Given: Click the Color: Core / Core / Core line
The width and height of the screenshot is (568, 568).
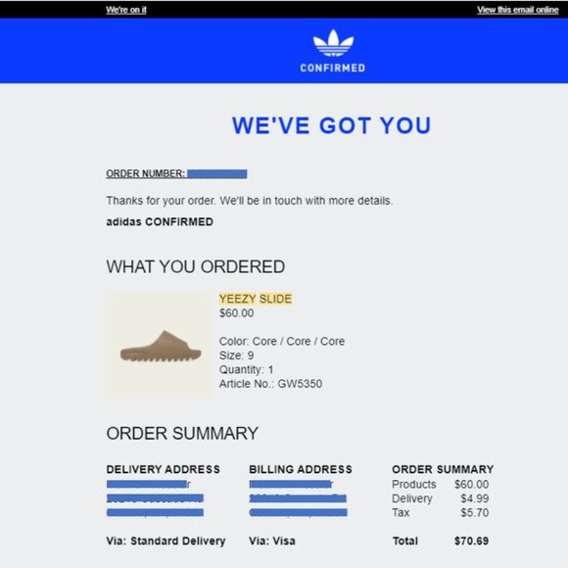Looking at the screenshot, I should pos(282,341).
